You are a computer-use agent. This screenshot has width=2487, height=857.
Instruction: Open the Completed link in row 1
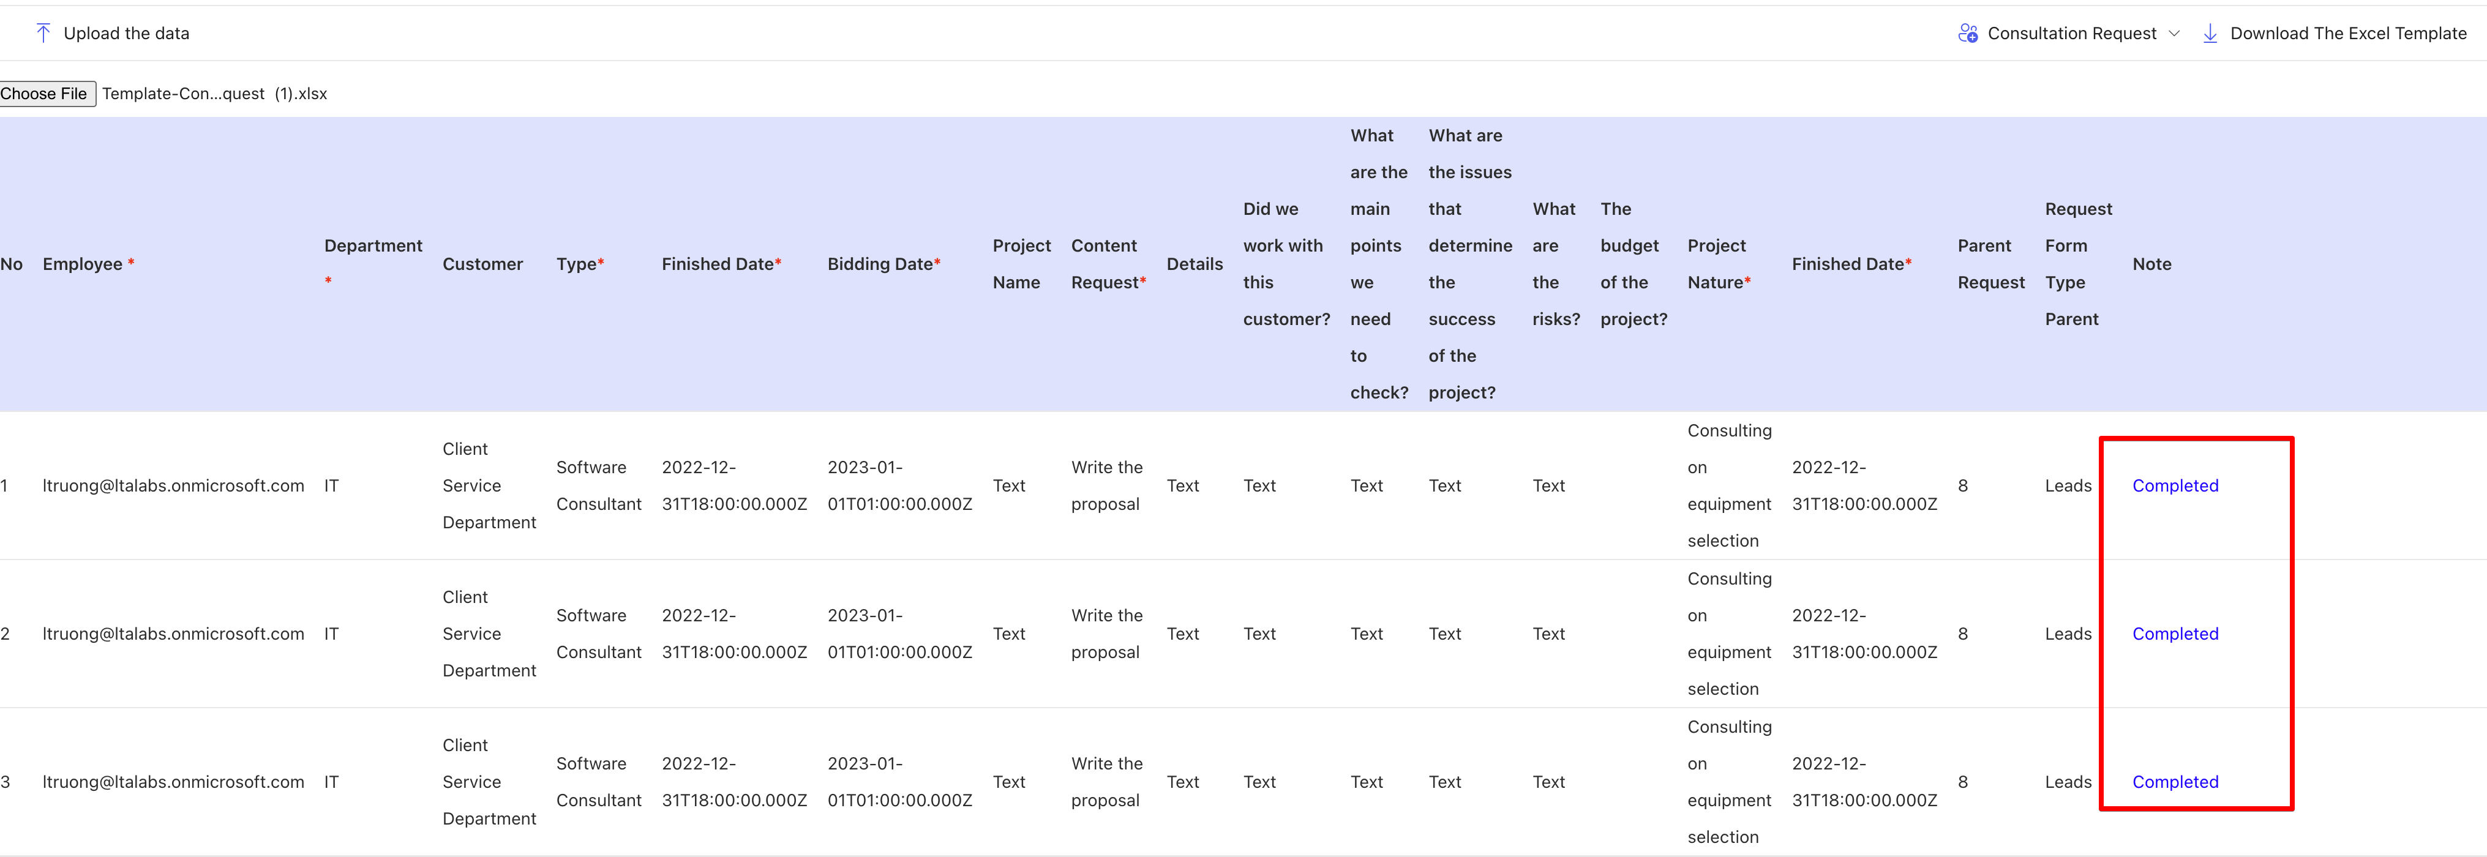2174,485
